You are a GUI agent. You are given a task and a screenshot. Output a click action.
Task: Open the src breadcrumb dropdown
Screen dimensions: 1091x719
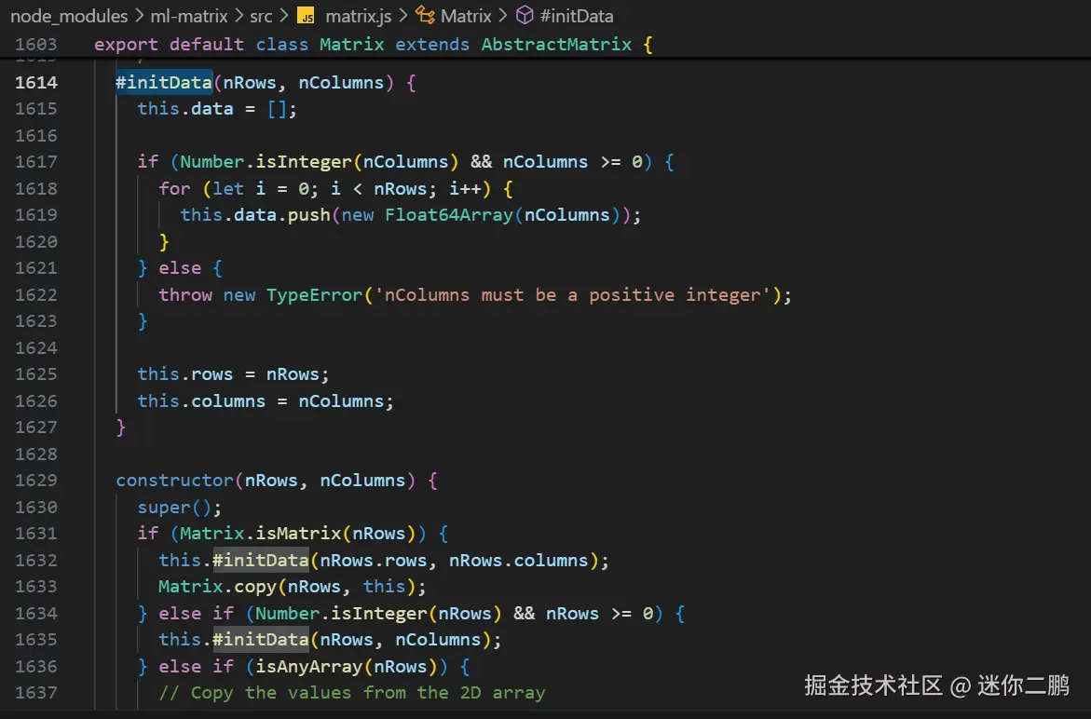pos(261,15)
